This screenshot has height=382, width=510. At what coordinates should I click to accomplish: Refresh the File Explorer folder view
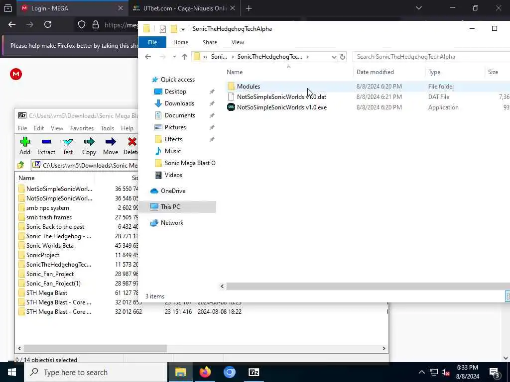pos(343,57)
